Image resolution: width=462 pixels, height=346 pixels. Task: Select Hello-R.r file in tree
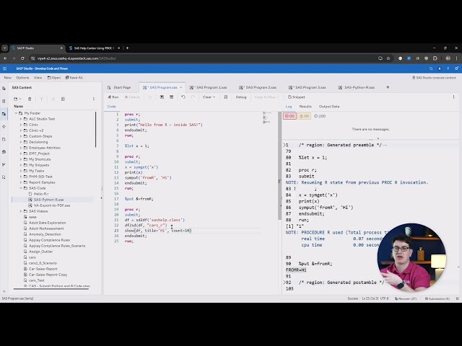pos(41,194)
